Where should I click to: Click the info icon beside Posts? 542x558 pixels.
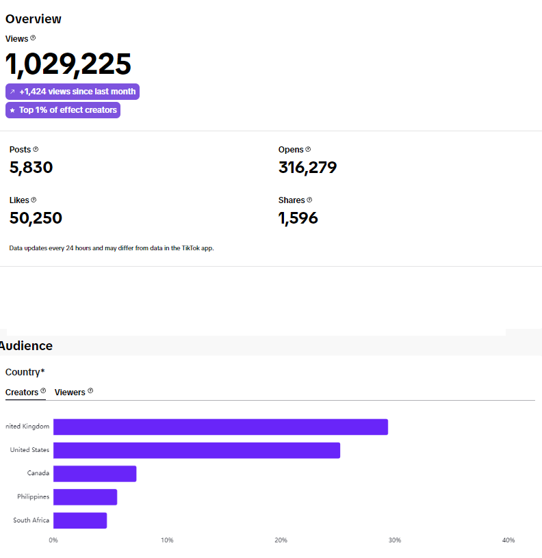(36, 149)
